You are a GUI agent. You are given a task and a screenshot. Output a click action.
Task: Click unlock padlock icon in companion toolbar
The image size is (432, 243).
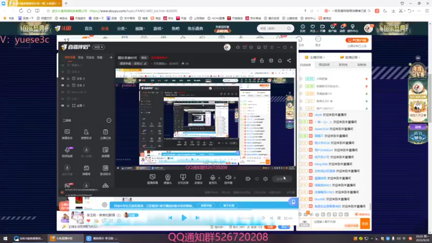point(262,60)
